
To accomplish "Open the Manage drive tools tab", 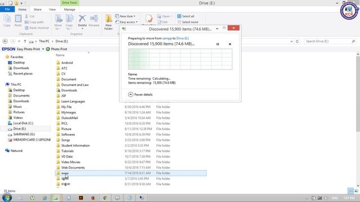I will coord(70,10).
